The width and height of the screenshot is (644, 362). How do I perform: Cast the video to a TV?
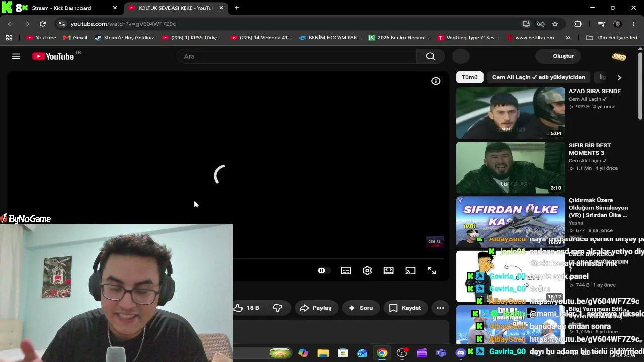[x=410, y=270]
